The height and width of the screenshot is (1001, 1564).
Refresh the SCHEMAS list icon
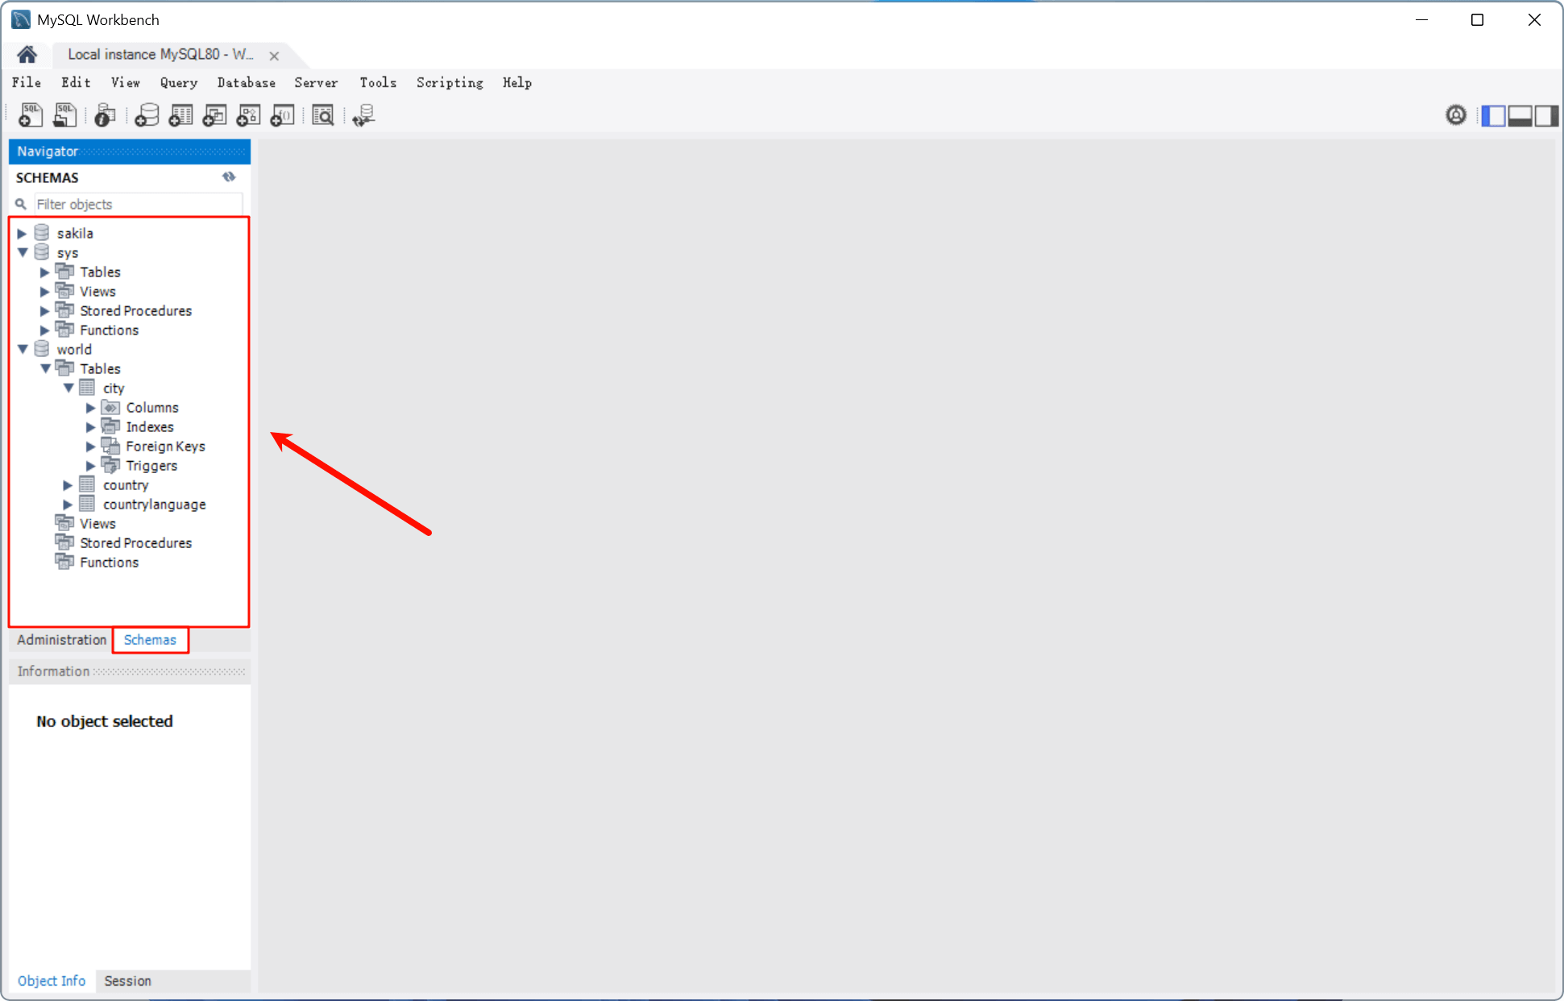tap(230, 177)
